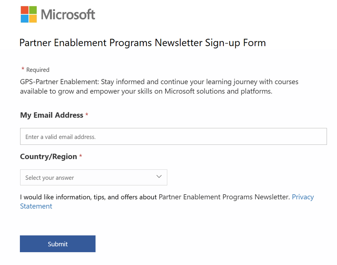Open the Country/Region dropdown
This screenshot has height=265, width=337.
tap(94, 177)
